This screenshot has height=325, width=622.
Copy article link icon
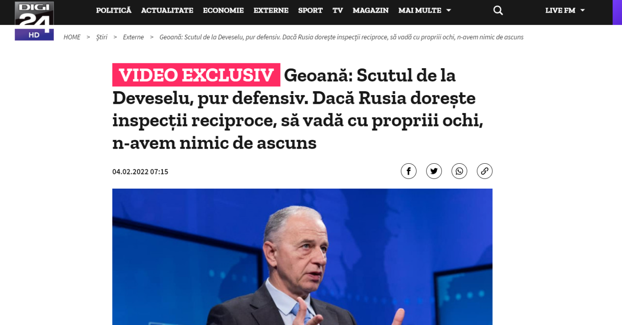[x=485, y=171]
